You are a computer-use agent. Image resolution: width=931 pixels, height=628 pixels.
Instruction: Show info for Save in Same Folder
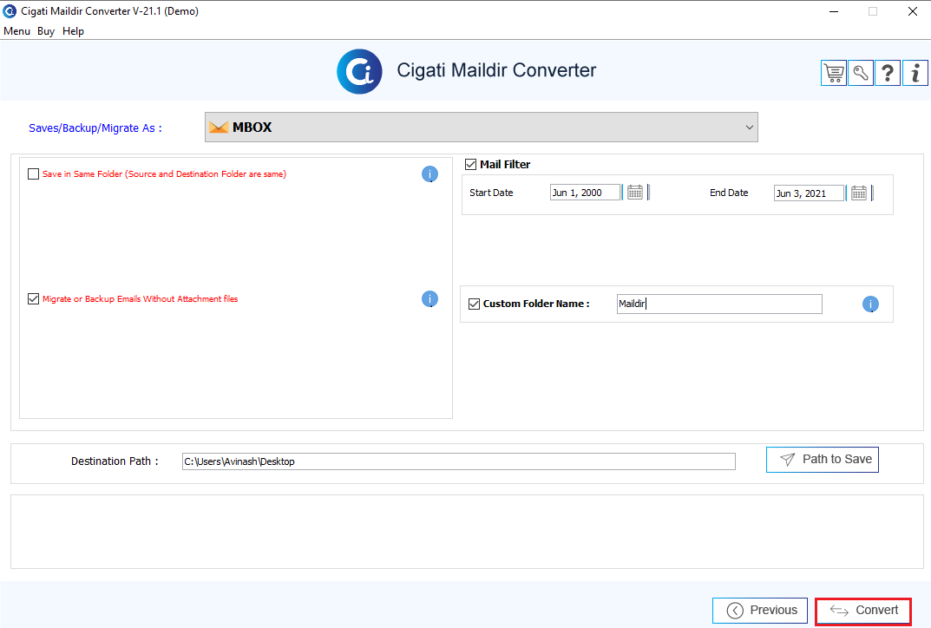point(429,174)
